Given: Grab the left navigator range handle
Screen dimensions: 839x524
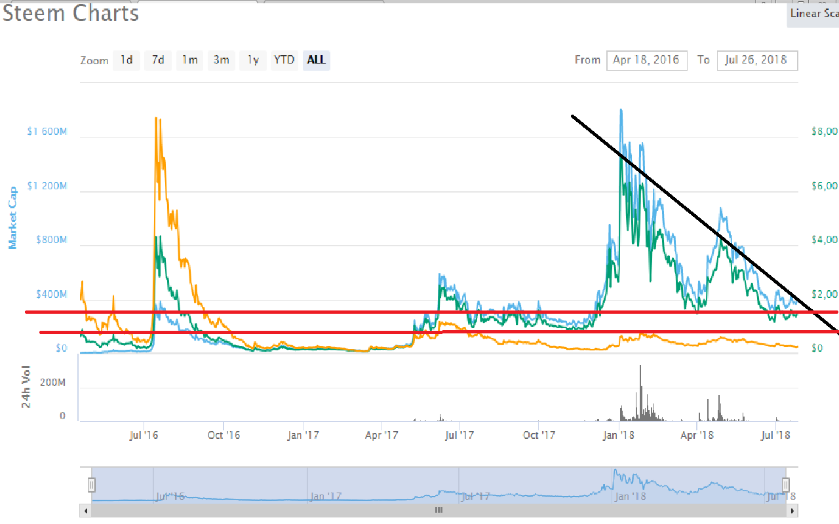Looking at the screenshot, I should point(92,485).
